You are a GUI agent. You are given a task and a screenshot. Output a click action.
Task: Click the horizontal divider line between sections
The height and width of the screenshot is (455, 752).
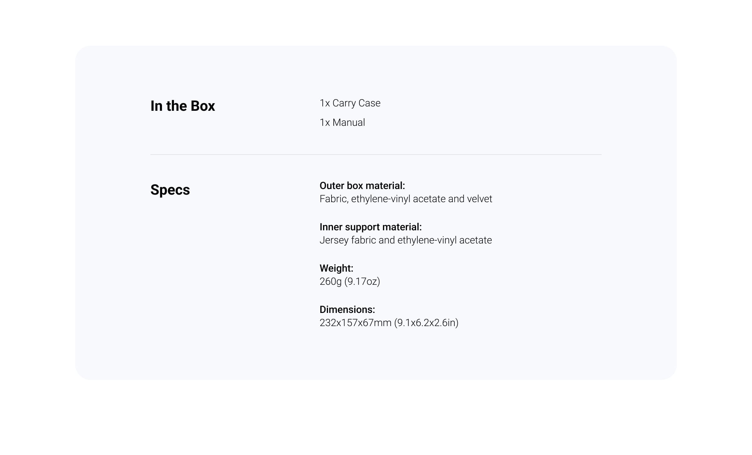pos(376,155)
